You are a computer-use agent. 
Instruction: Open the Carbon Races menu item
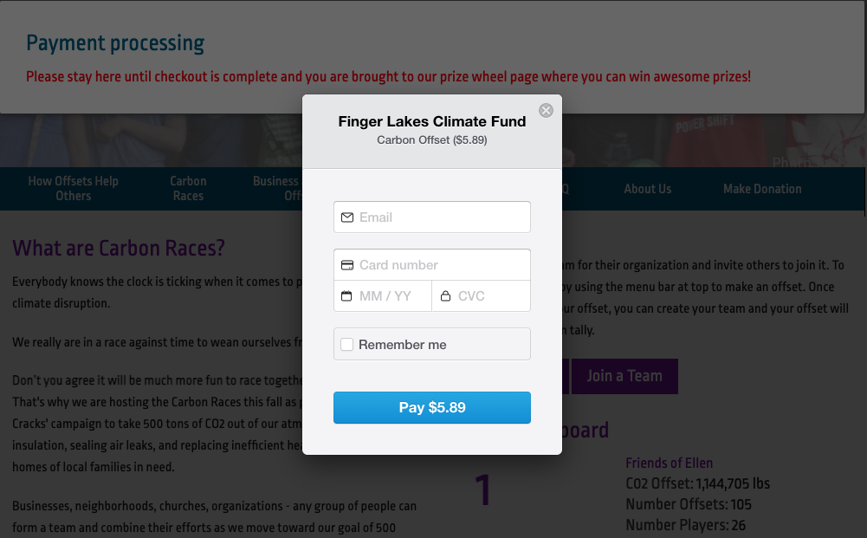[188, 189]
